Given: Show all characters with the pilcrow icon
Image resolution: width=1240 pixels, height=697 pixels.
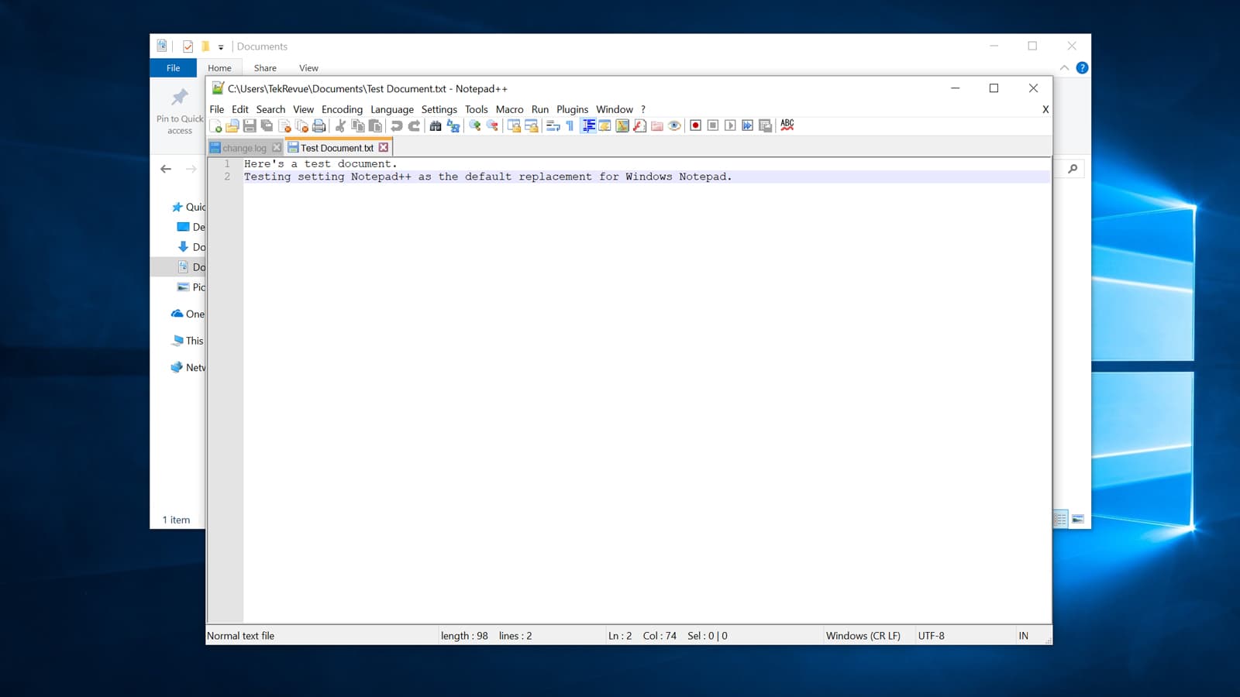Looking at the screenshot, I should (x=568, y=125).
